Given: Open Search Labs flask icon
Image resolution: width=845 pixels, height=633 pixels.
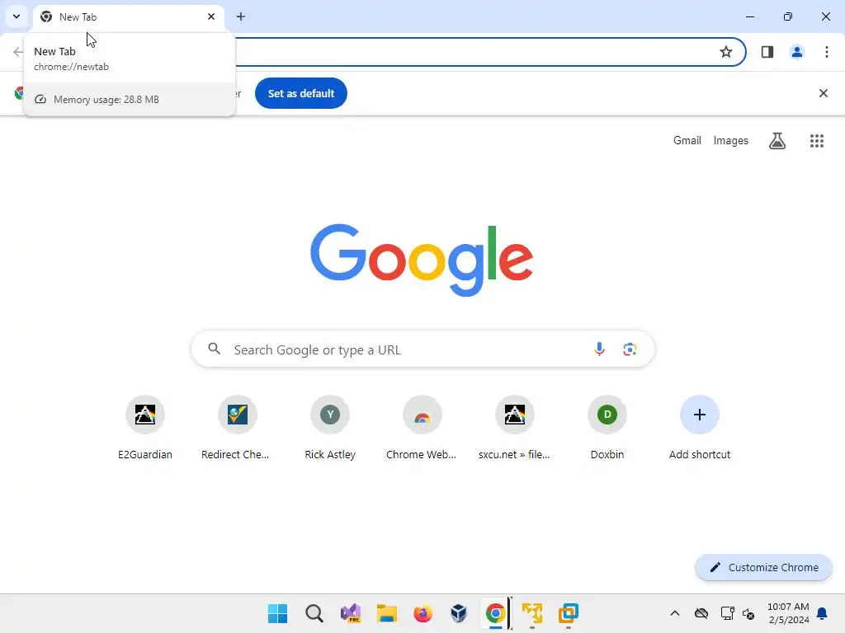Looking at the screenshot, I should click(x=777, y=141).
